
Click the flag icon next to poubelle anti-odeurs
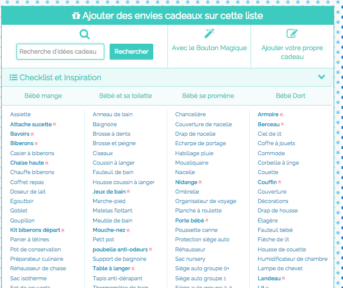(x=150, y=250)
